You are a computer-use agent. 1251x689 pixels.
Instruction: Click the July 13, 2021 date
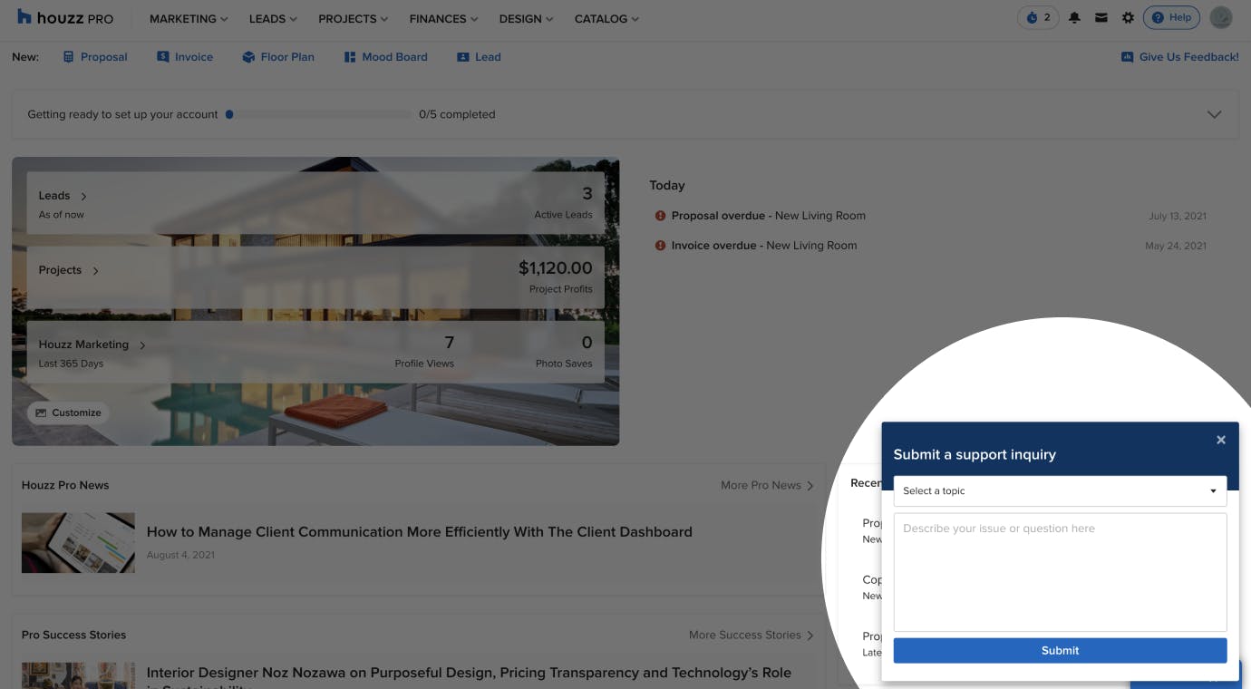[x=1178, y=216]
